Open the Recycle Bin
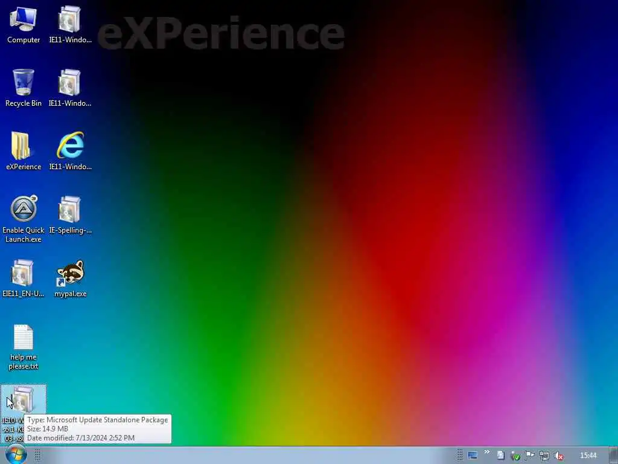This screenshot has height=464, width=618. click(24, 88)
